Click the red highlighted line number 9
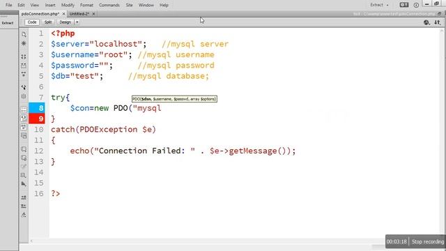This screenshot has height=251, width=446. pyautogui.click(x=37, y=119)
